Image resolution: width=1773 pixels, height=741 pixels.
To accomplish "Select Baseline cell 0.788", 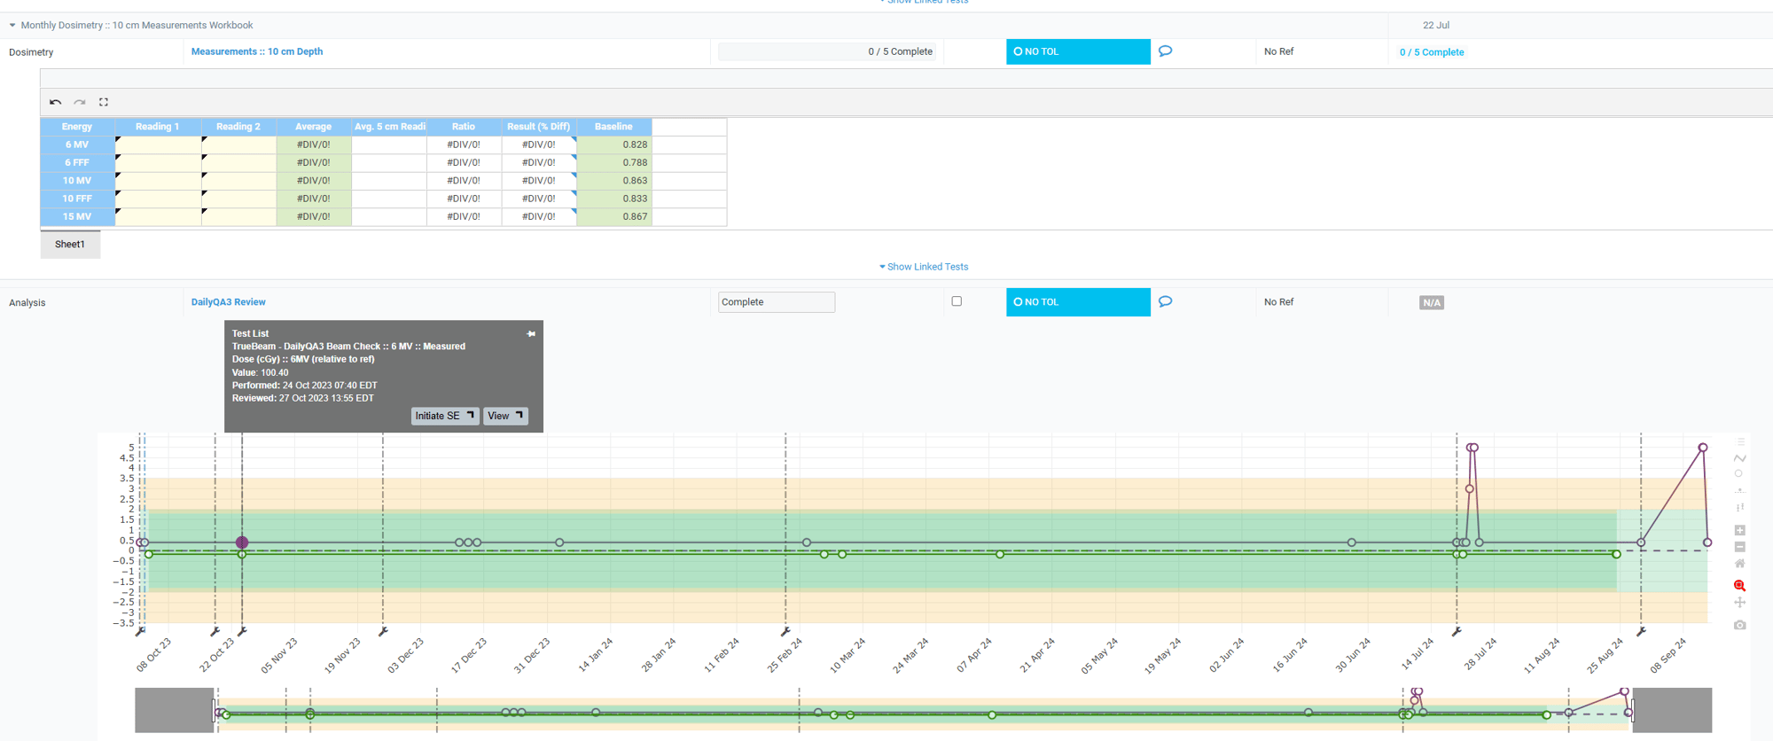I will (x=614, y=162).
